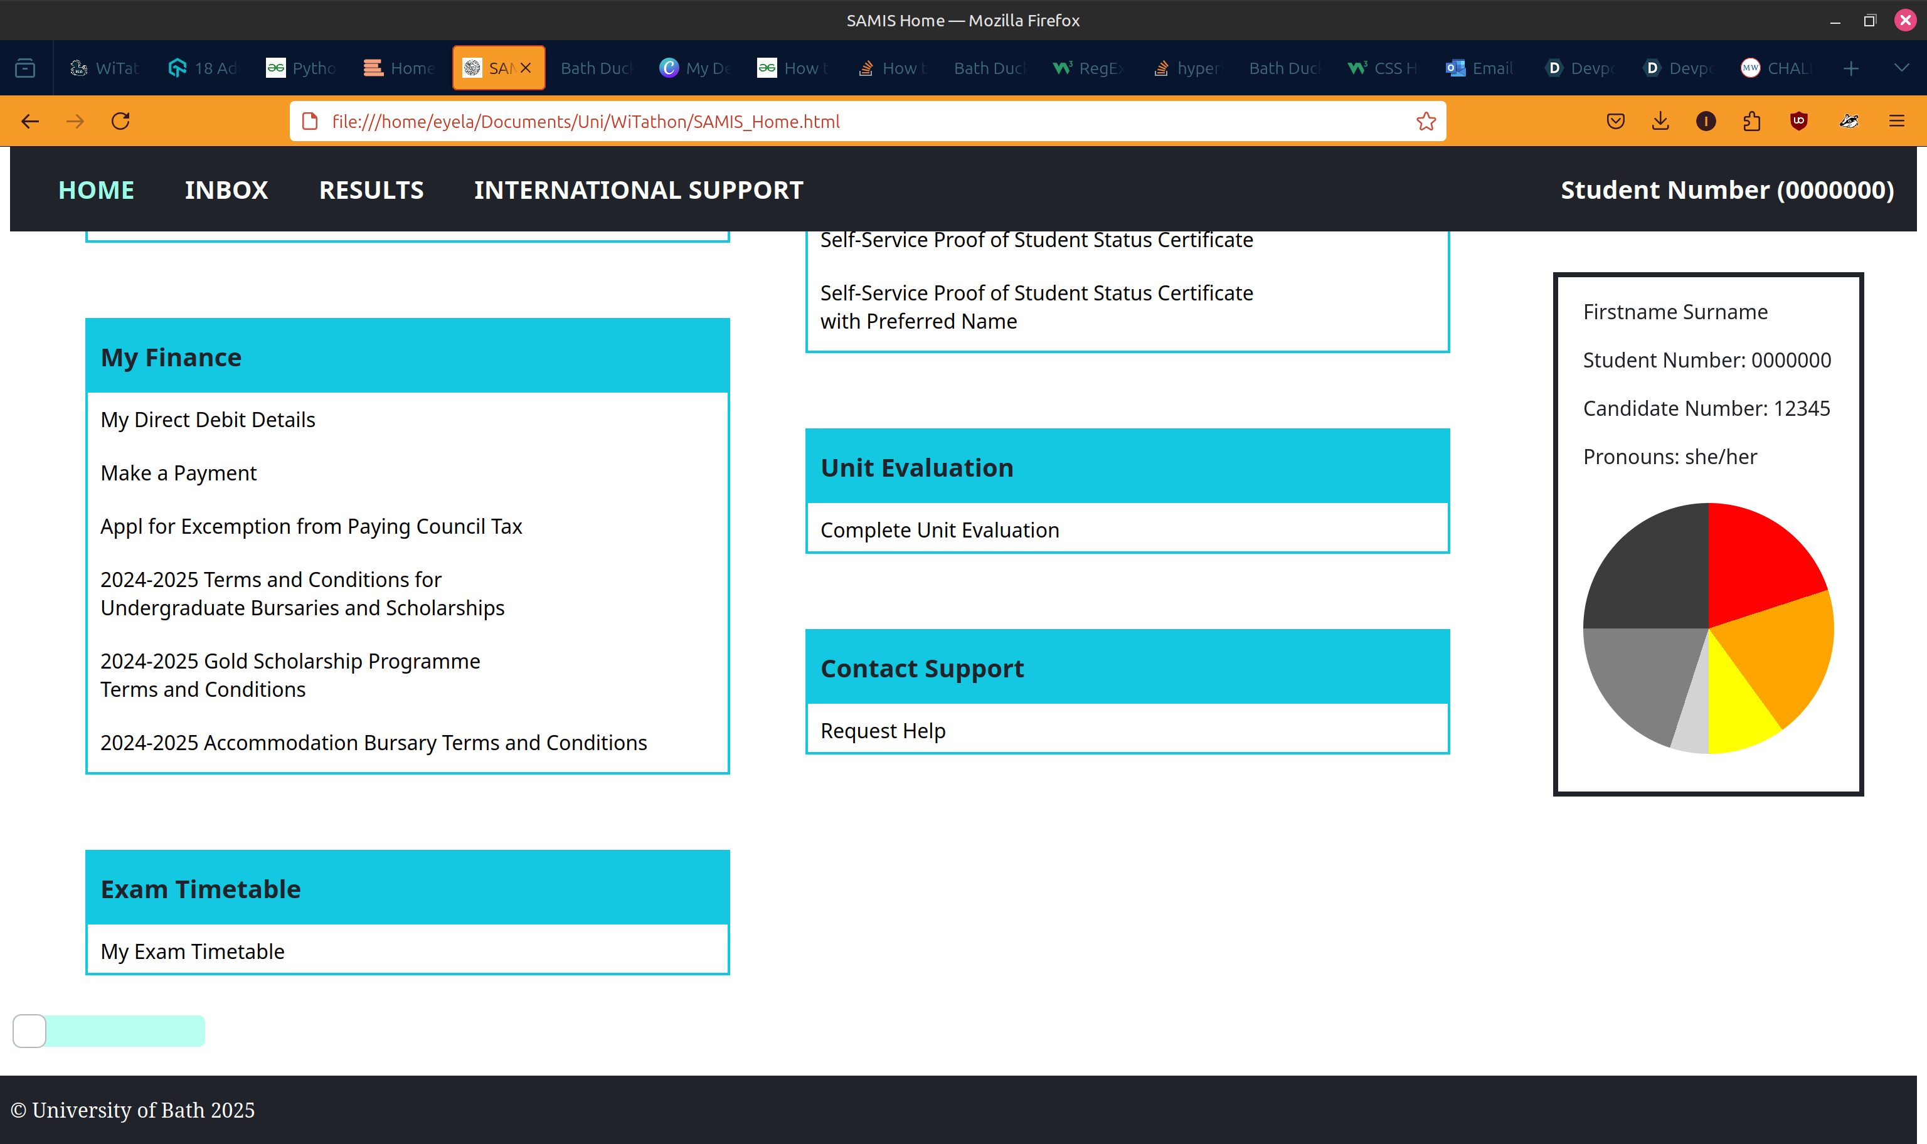Click the save to Pocket icon
Image resolution: width=1927 pixels, height=1144 pixels.
click(1616, 121)
